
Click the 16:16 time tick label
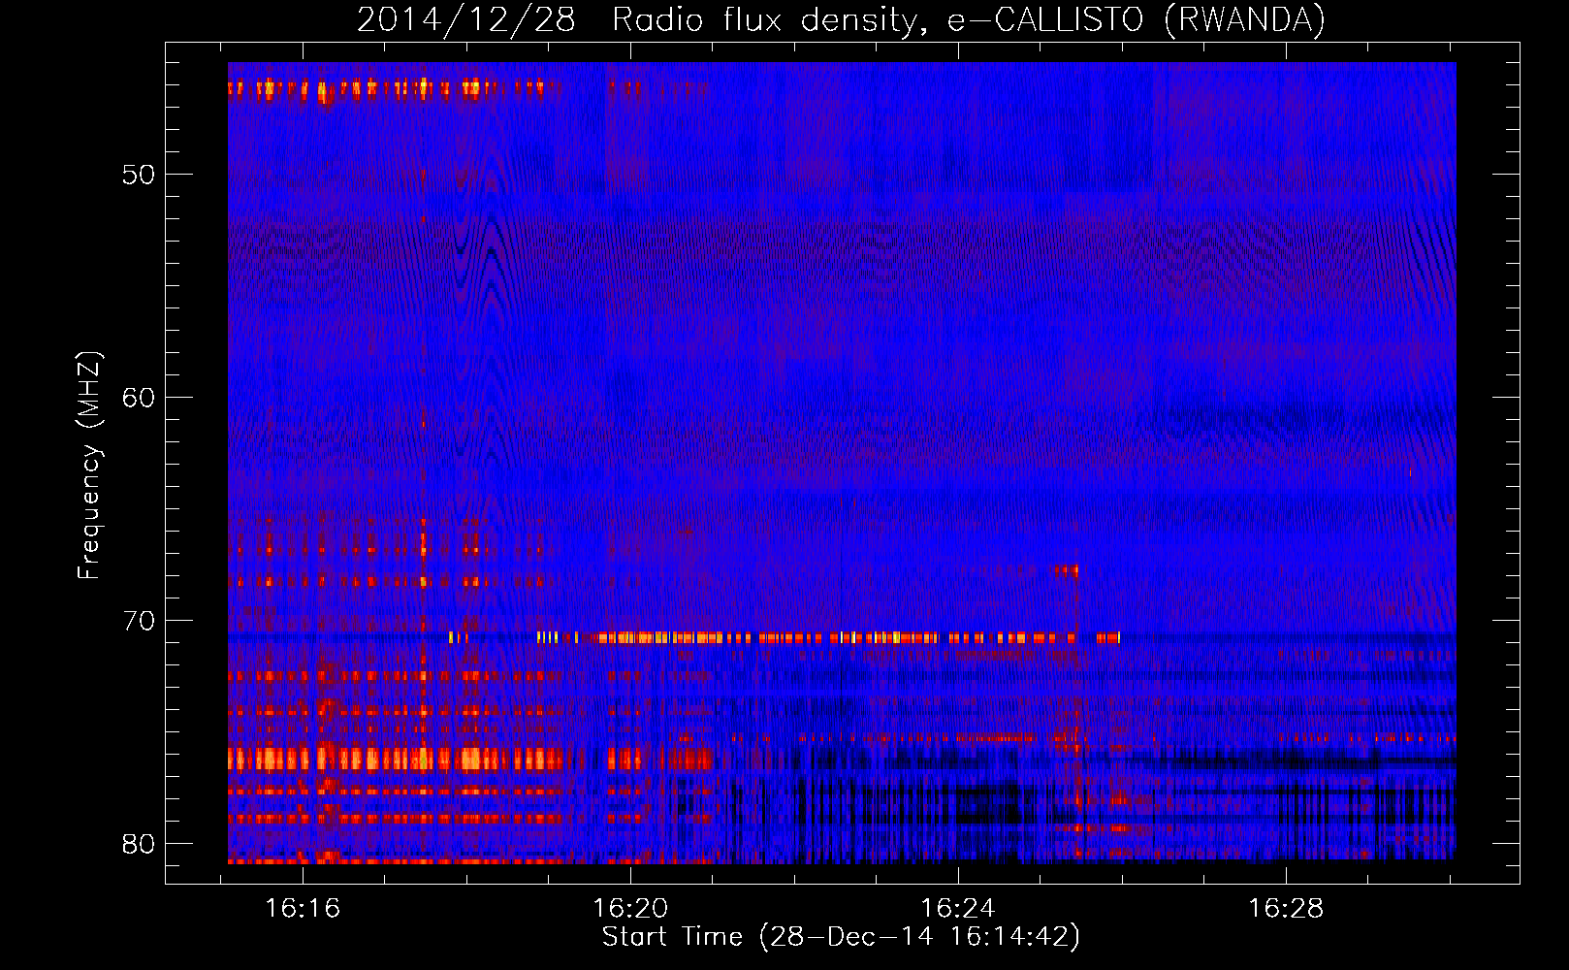click(304, 909)
